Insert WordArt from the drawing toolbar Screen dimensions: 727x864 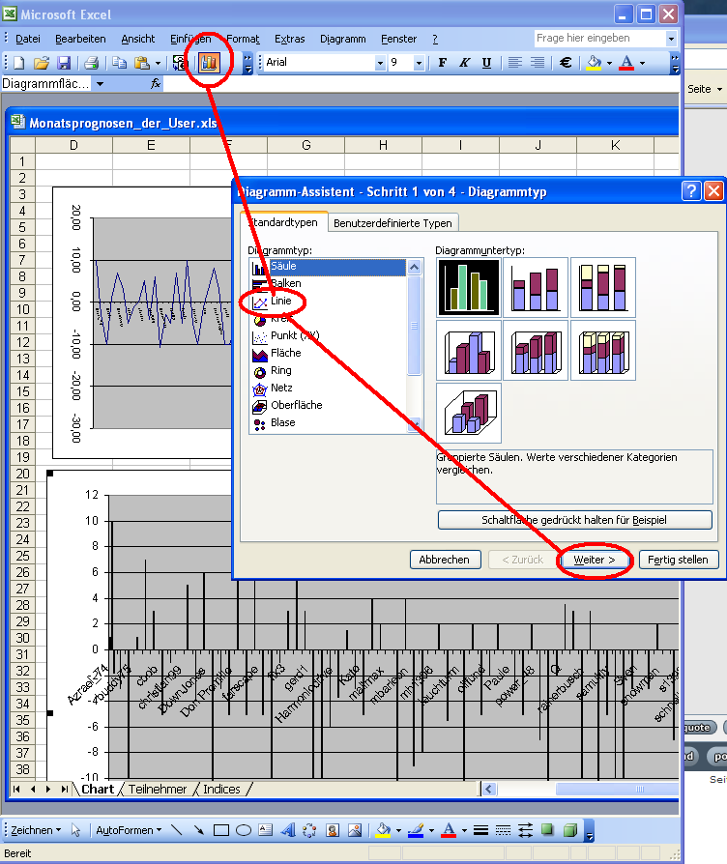click(x=288, y=830)
